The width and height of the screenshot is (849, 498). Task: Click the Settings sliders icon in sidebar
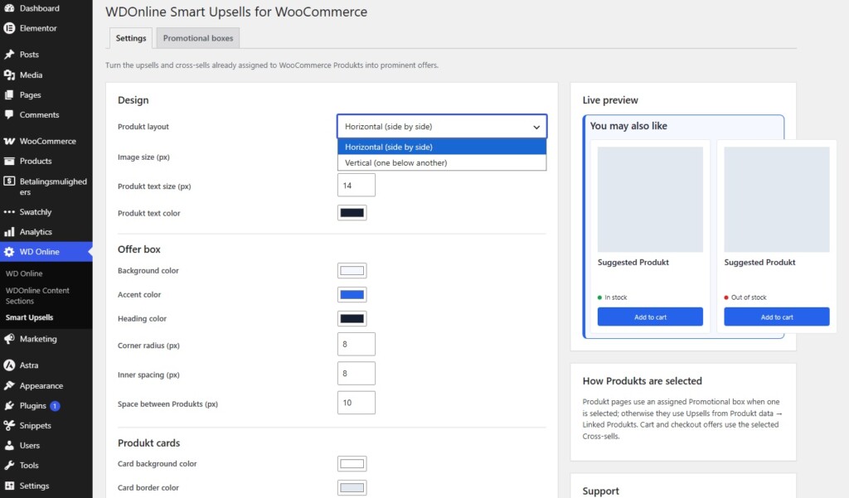[x=9, y=486]
